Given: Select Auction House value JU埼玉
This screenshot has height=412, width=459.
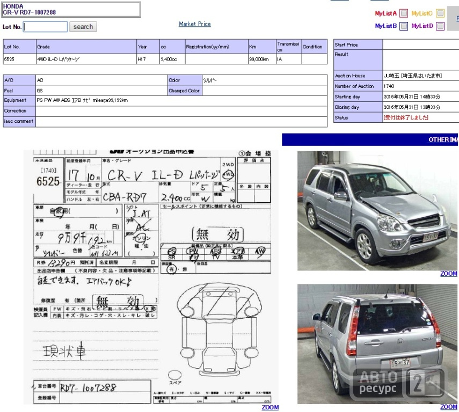Looking at the screenshot, I should coord(413,76).
